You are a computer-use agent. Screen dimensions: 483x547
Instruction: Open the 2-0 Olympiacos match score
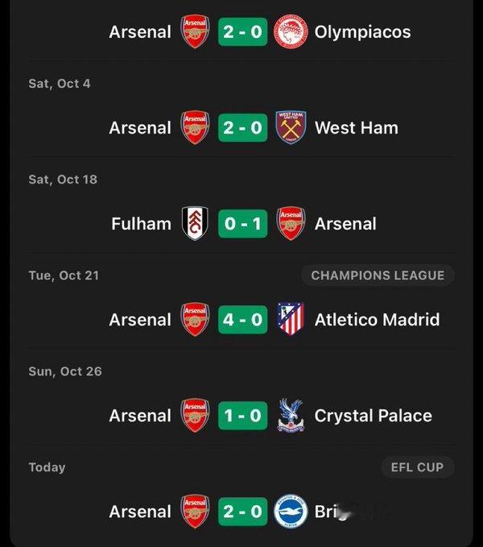tap(242, 32)
